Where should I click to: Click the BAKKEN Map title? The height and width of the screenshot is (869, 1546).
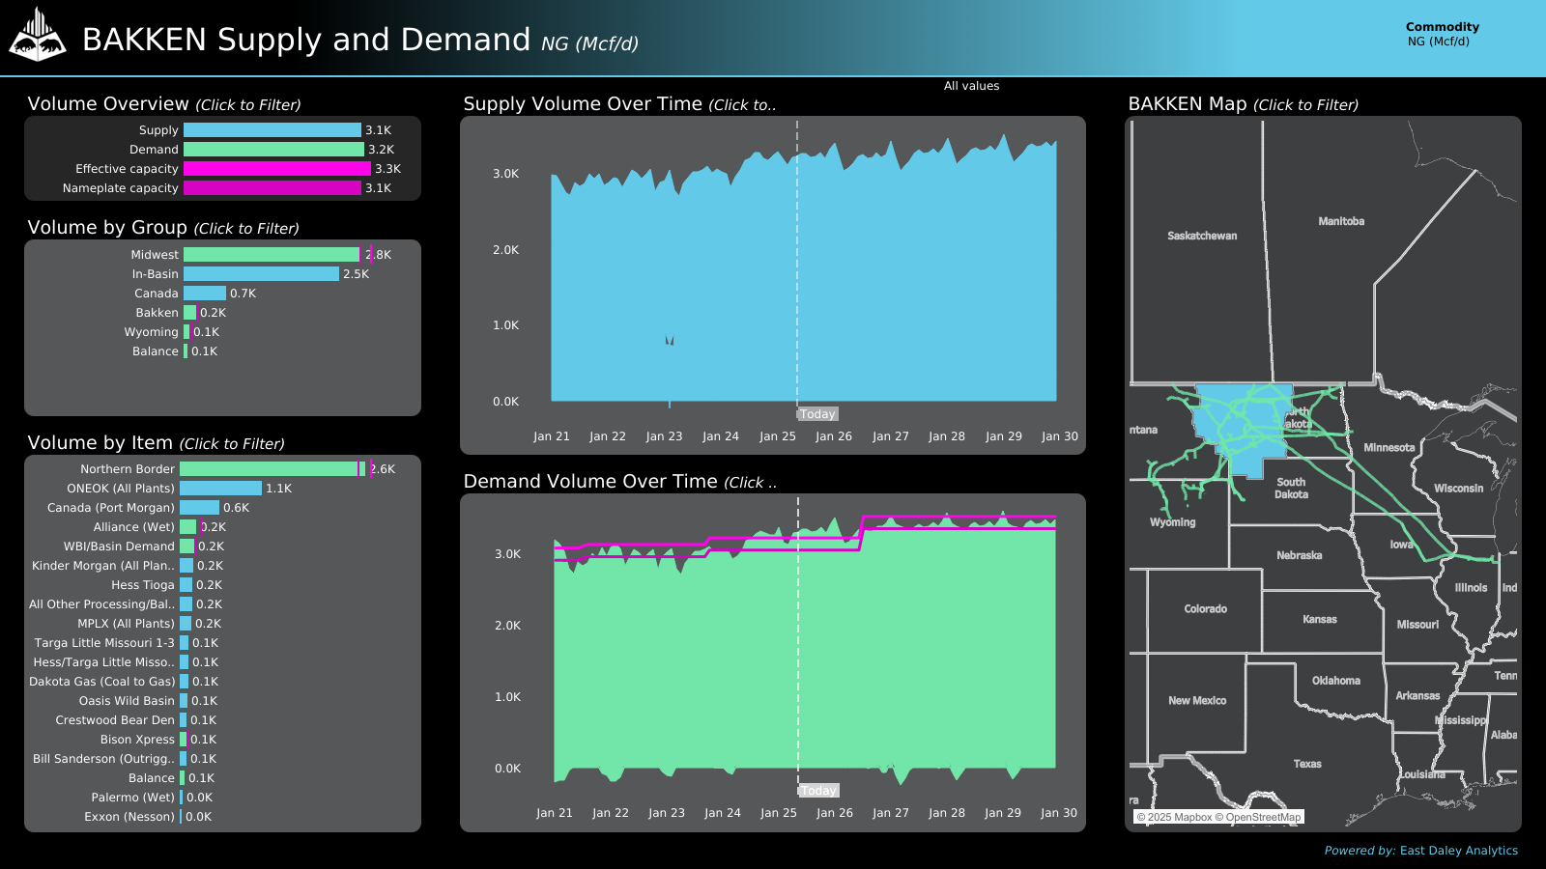(1243, 104)
